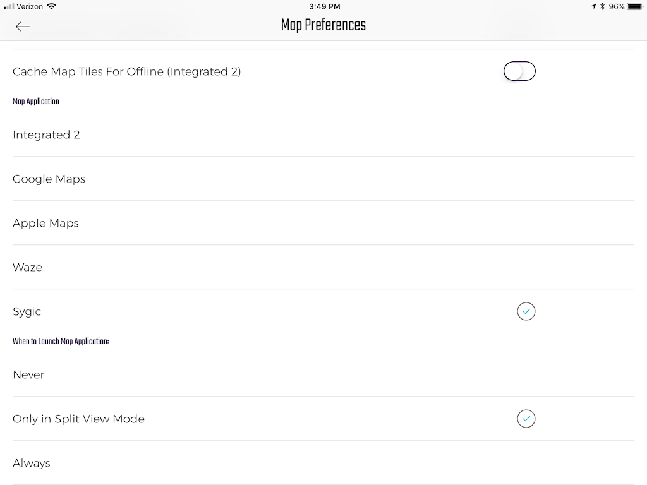Tap the Sygic option row
The width and height of the screenshot is (647, 485).
click(27, 311)
